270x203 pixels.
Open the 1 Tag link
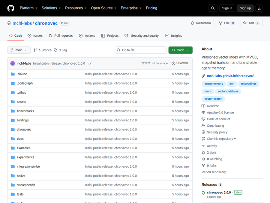coord(60,50)
